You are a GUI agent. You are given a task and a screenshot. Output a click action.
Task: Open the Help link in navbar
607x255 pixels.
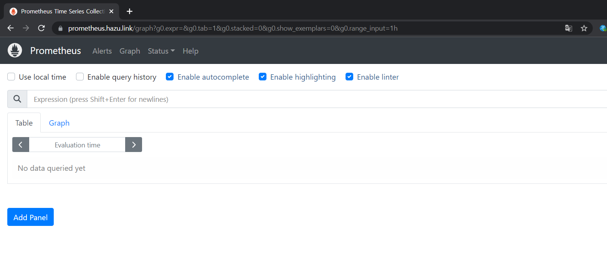click(x=190, y=51)
